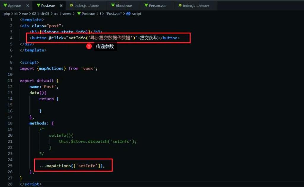Click the closing script tag on line 28
The width and height of the screenshot is (304, 187).
click(31, 184)
